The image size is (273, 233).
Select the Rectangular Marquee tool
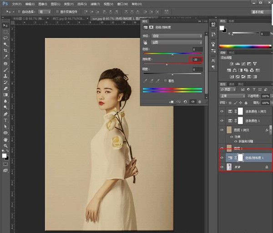pyautogui.click(x=5, y=32)
